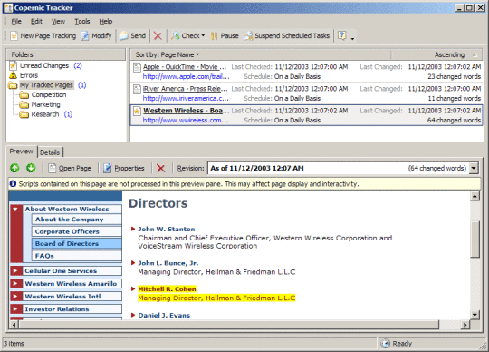Click the preview pane vertical scrollbar thumb
The image size is (489, 352).
475,240
